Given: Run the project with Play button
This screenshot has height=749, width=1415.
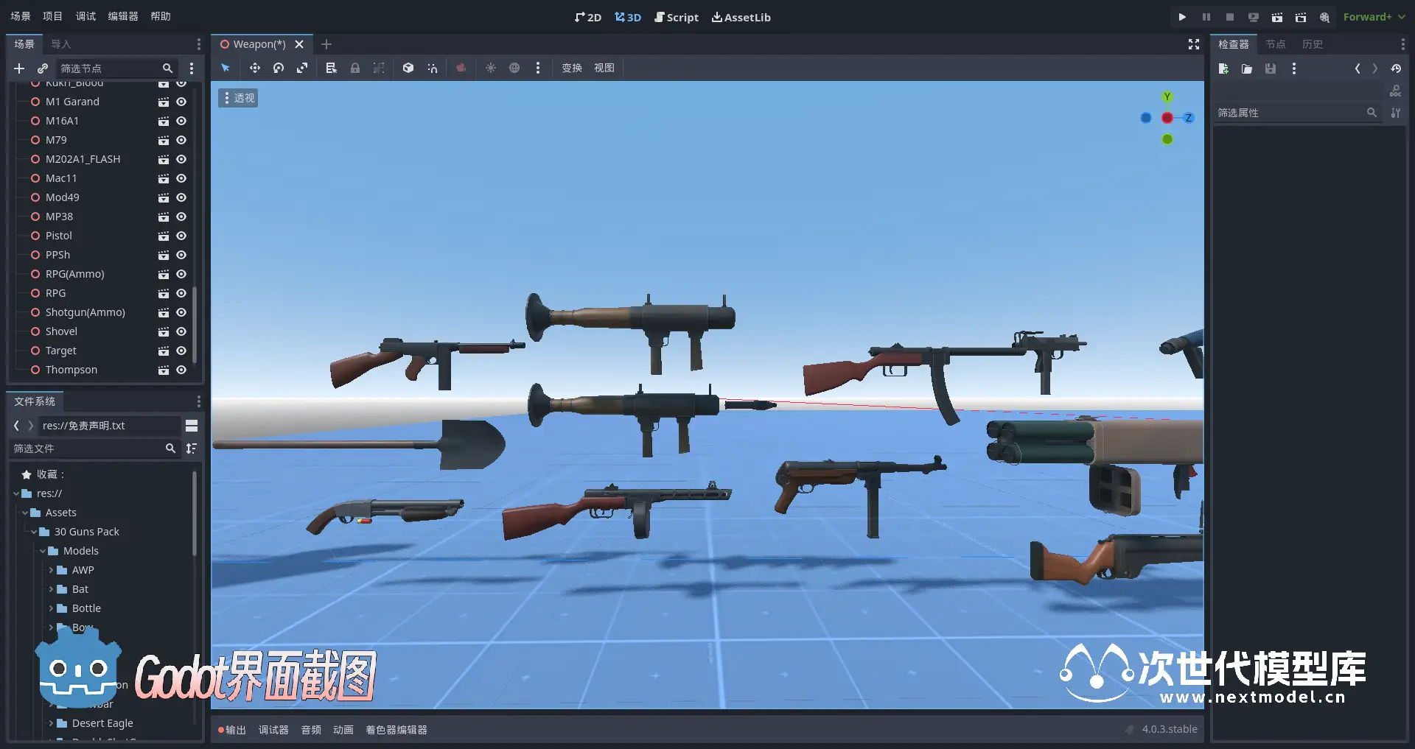Looking at the screenshot, I should coord(1182,17).
